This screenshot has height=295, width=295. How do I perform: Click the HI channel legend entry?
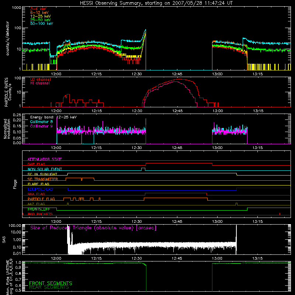point(40,83)
